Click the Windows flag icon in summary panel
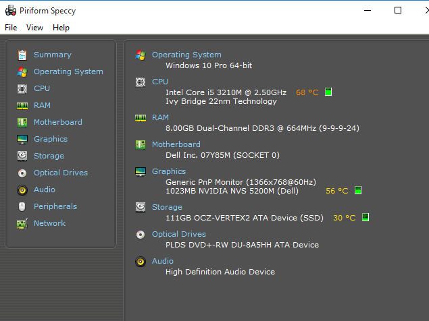 coord(141,55)
